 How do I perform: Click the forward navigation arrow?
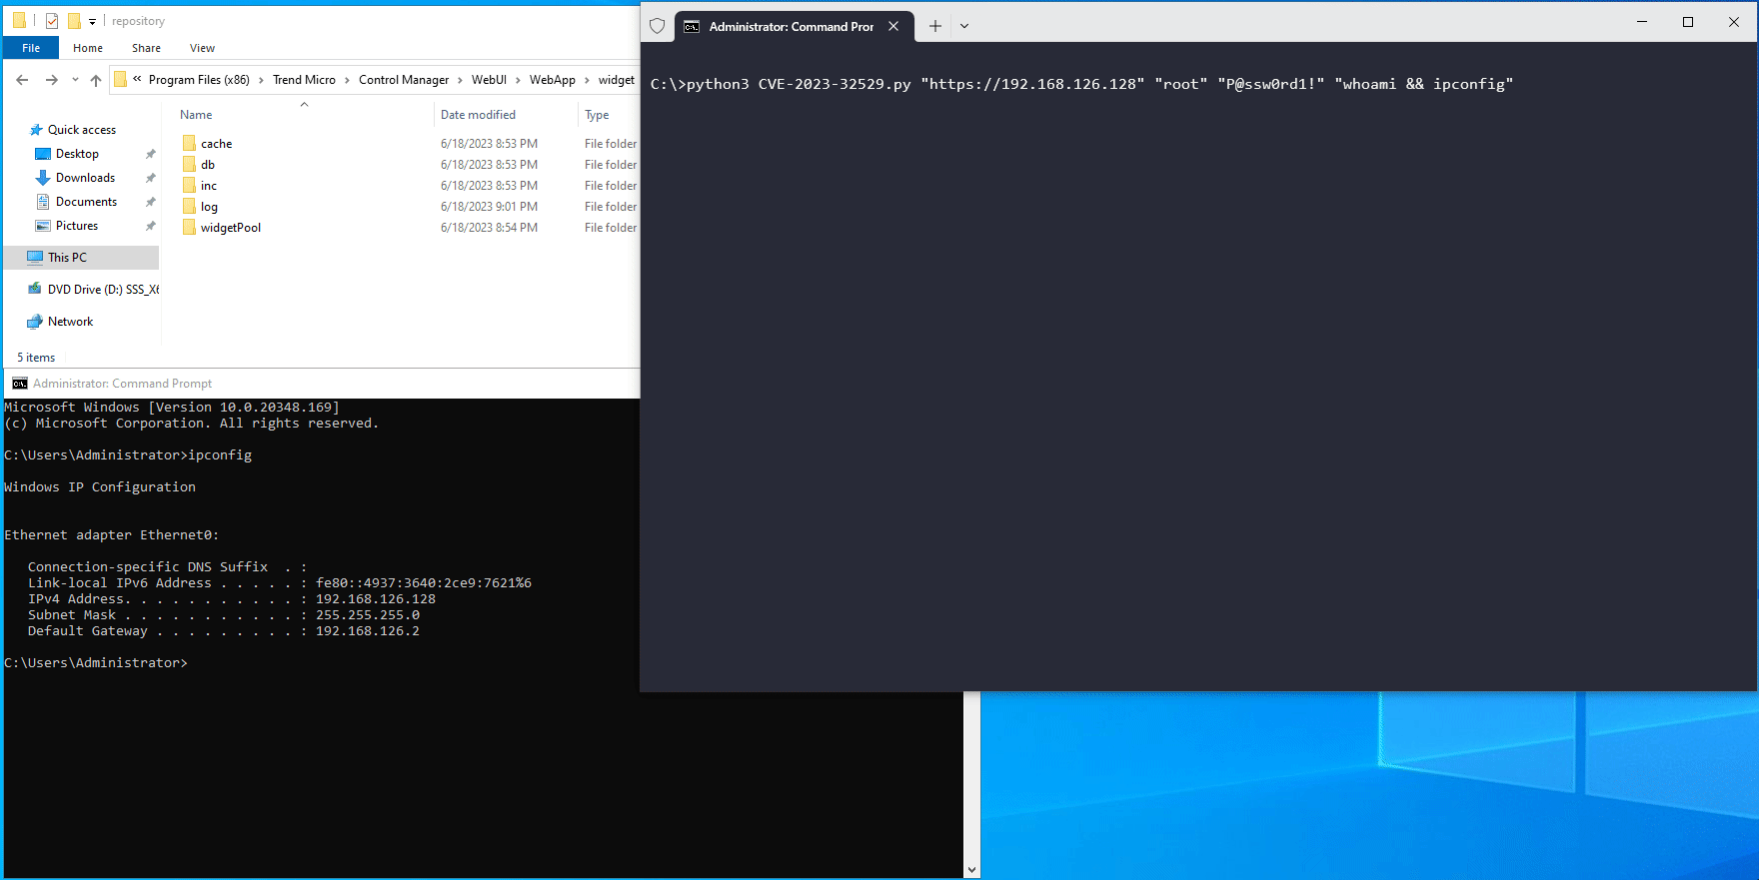pyautogui.click(x=51, y=80)
